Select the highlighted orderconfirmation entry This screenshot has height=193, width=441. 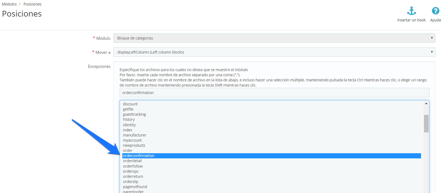[139, 156]
